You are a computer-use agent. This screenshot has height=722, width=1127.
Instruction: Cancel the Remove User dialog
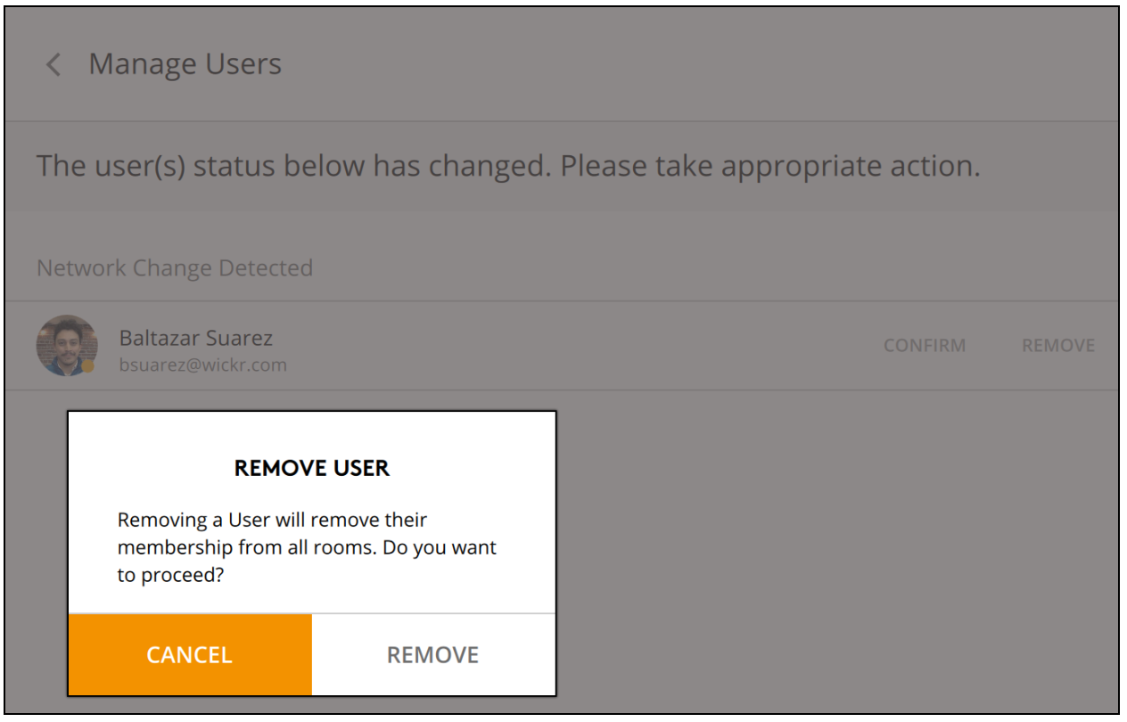pos(190,655)
